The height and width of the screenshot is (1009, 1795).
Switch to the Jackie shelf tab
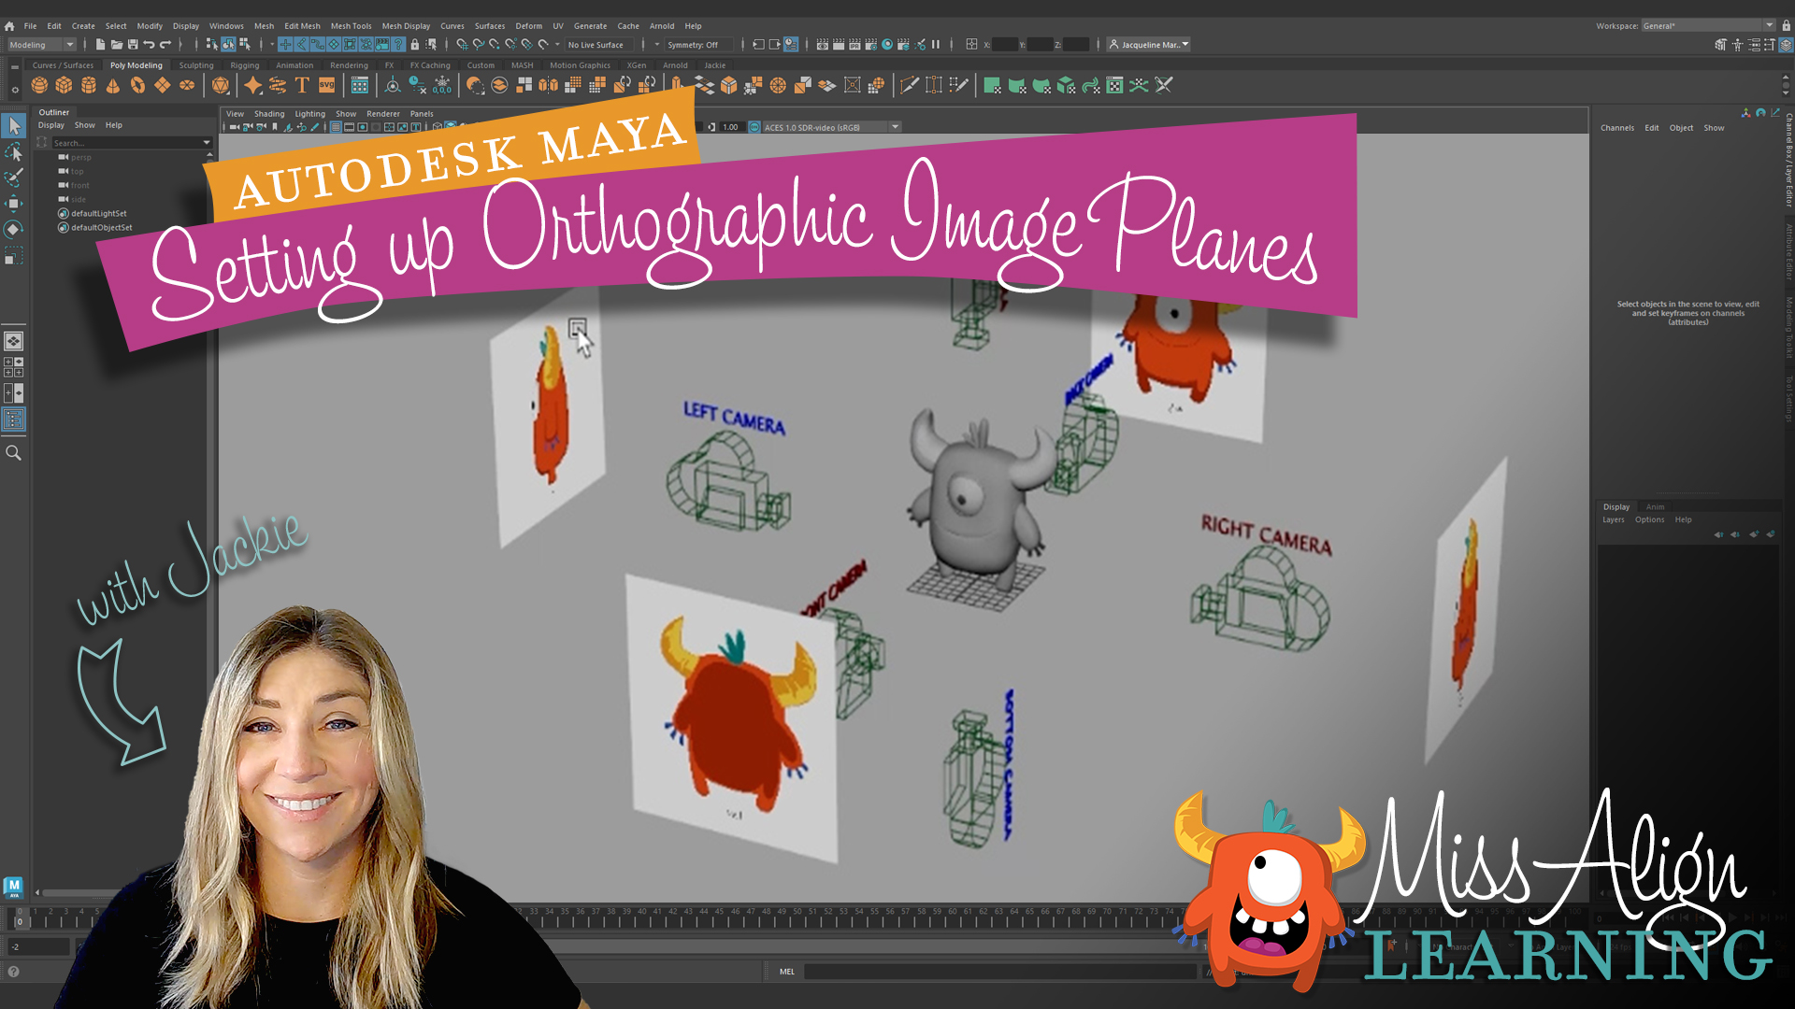click(x=715, y=65)
